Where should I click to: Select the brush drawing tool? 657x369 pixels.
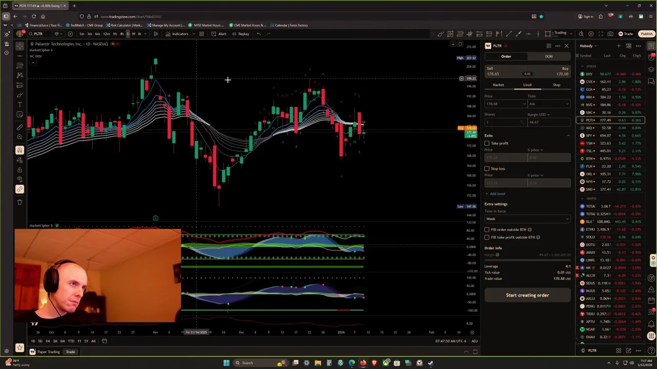pyautogui.click(x=20, y=95)
